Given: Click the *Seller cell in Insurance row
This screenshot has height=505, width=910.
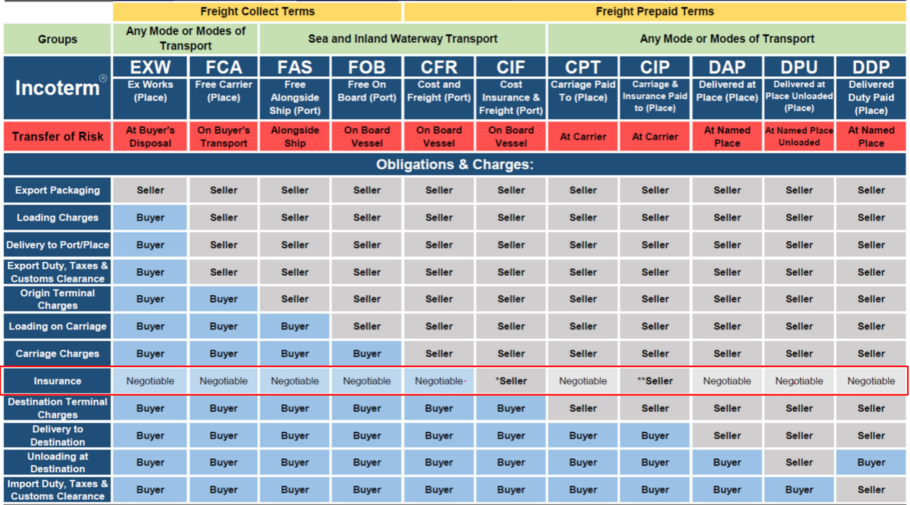Looking at the screenshot, I should [511, 381].
